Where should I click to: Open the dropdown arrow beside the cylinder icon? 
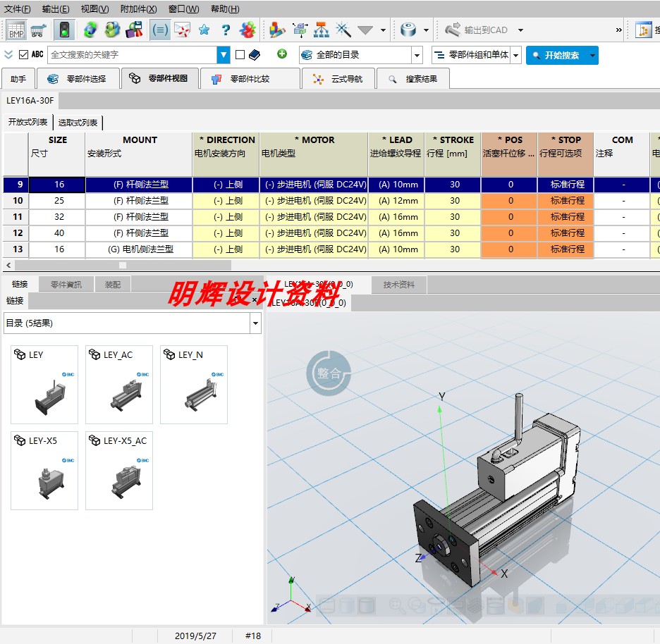[x=426, y=30]
